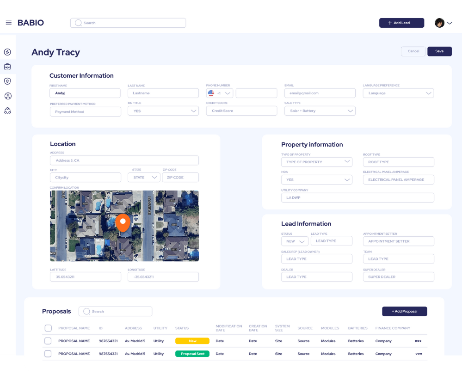Click the orange map pin marker
462x375 pixels.
point(123,222)
